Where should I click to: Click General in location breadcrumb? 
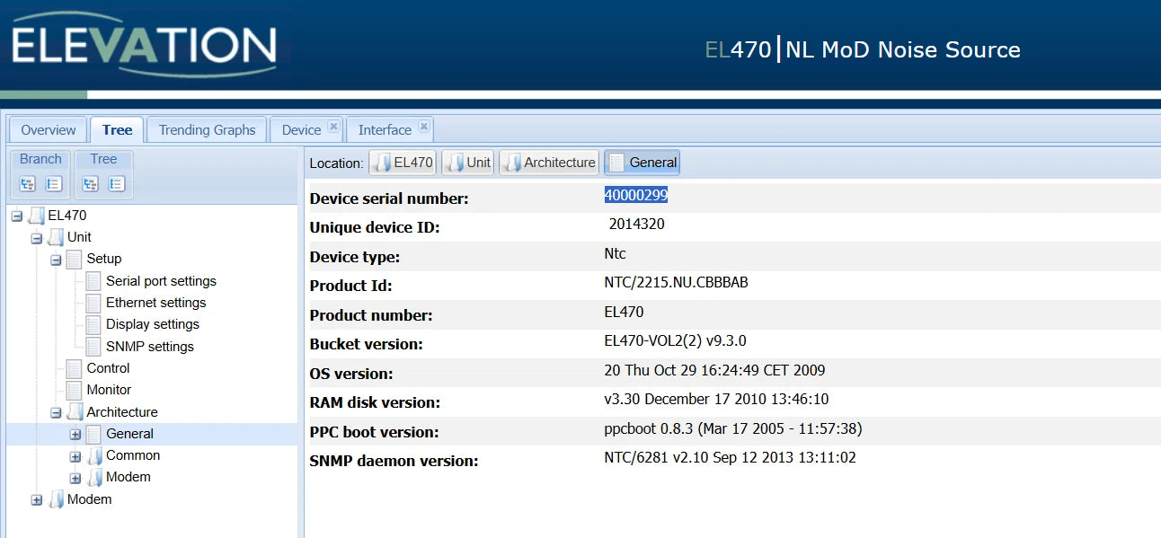[x=643, y=163]
